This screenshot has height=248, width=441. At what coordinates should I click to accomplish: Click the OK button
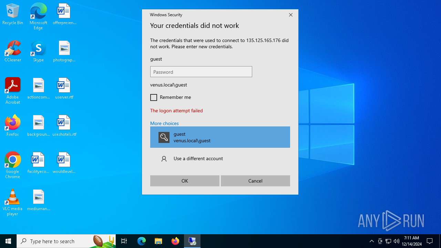pos(185,181)
